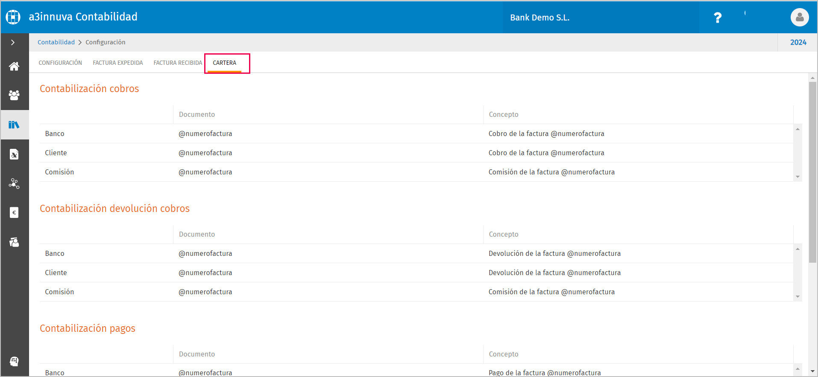Image resolution: width=818 pixels, height=377 pixels.
Task: Click the connected nodes icon in sidebar
Action: tap(14, 183)
